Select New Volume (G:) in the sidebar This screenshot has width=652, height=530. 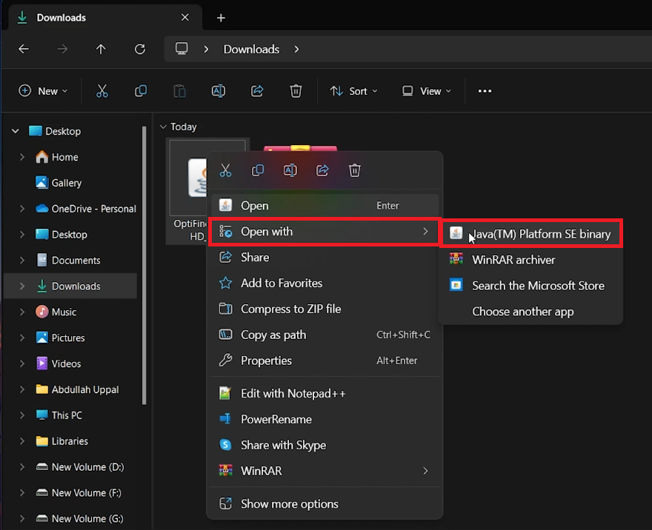(87, 518)
